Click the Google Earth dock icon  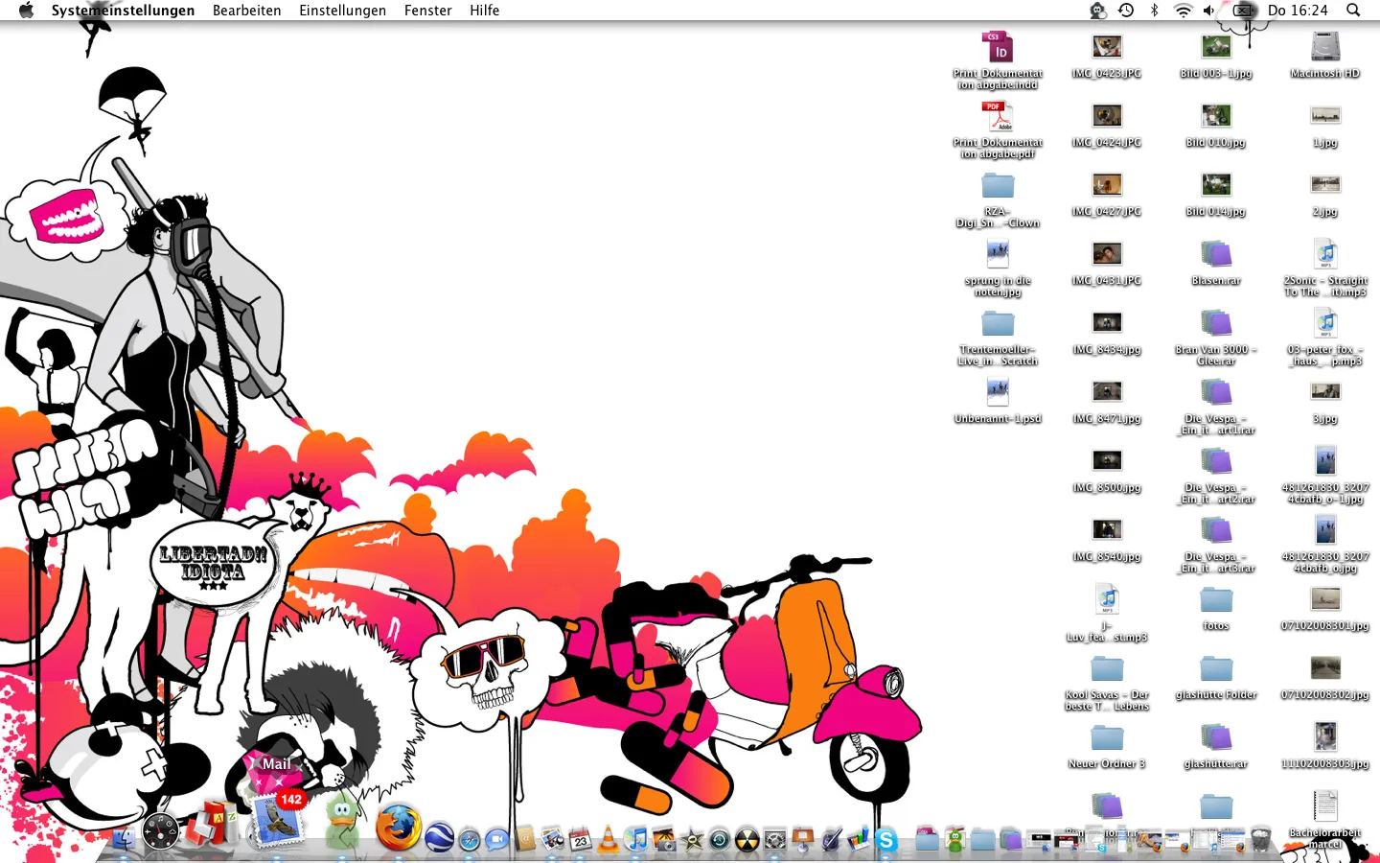point(440,839)
